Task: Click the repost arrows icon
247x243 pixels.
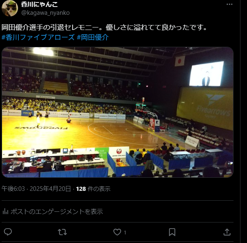Action: [x=62, y=232]
